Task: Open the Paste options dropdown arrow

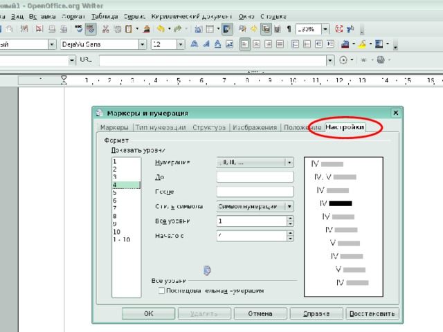Action: tap(137, 29)
